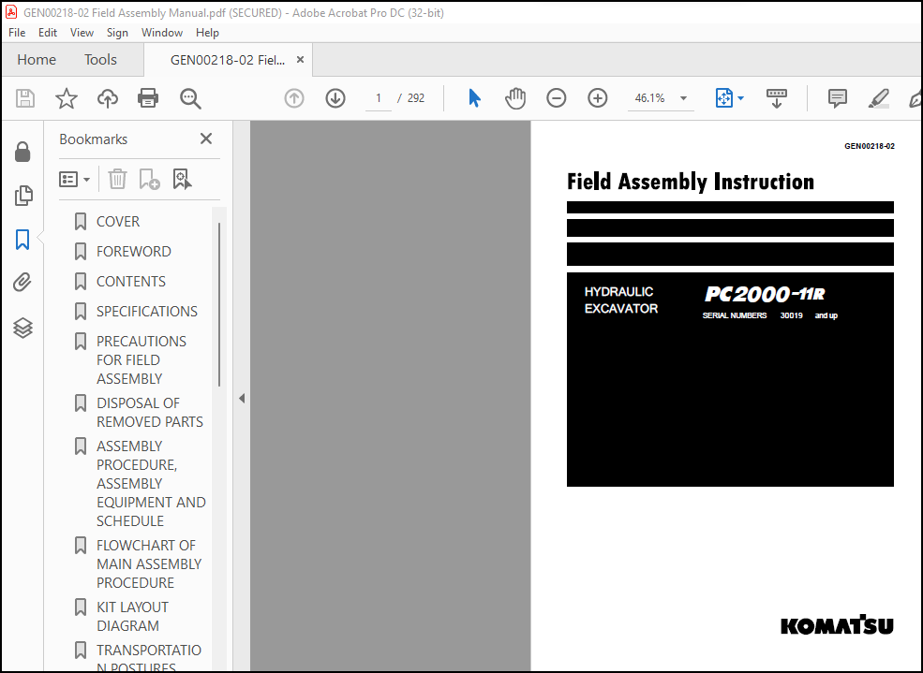Jump to FOREWORD bookmark
The height and width of the screenshot is (673, 923).
tap(134, 252)
